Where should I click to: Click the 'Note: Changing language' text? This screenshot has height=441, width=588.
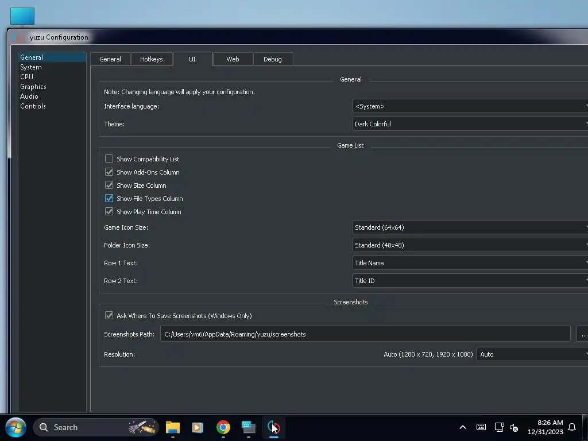pyautogui.click(x=179, y=92)
